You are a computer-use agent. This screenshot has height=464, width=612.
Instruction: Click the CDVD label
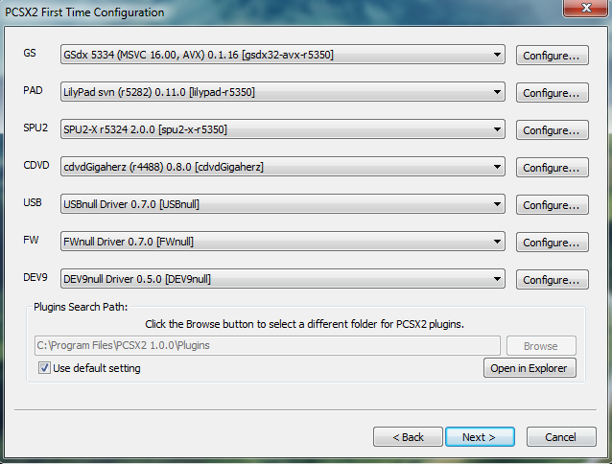[36, 165]
